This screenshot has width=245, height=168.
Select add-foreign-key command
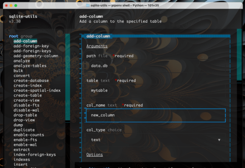pos(31,46)
